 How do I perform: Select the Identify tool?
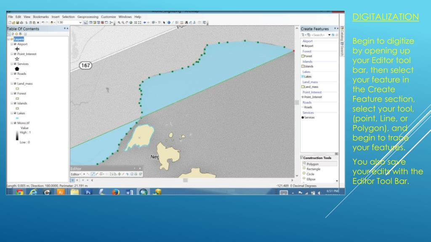pyautogui.click(x=169, y=23)
